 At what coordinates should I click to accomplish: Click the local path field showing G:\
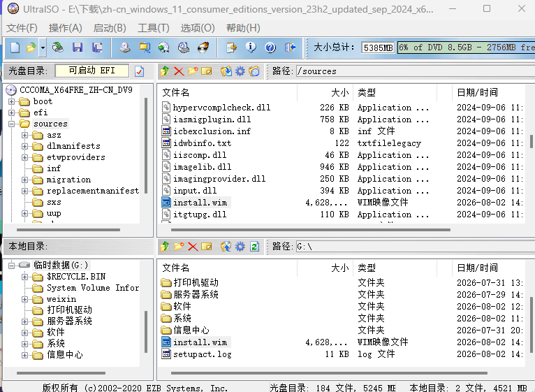pos(416,246)
